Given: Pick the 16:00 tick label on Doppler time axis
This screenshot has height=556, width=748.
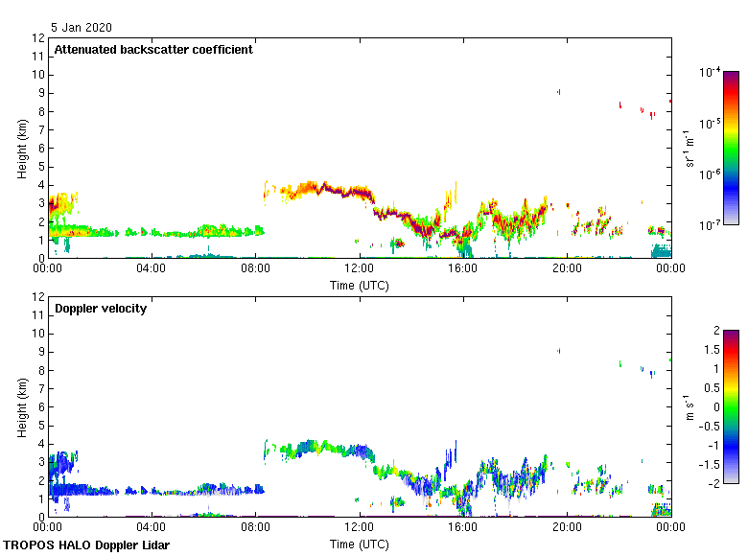Looking at the screenshot, I should (463, 527).
